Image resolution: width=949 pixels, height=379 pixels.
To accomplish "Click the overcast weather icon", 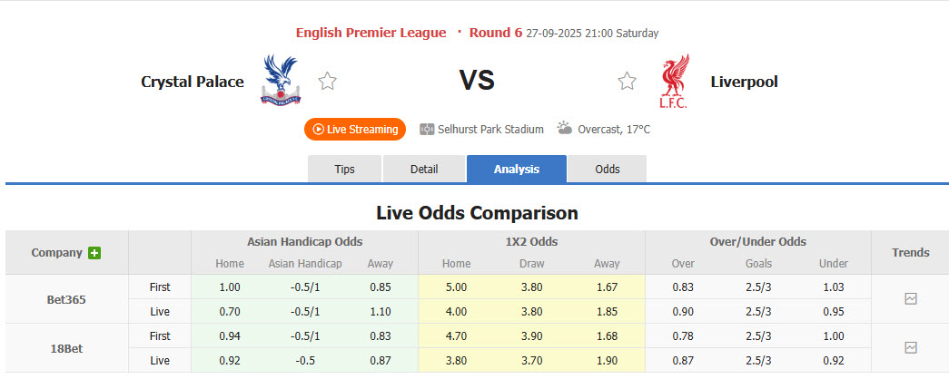I will (x=565, y=129).
